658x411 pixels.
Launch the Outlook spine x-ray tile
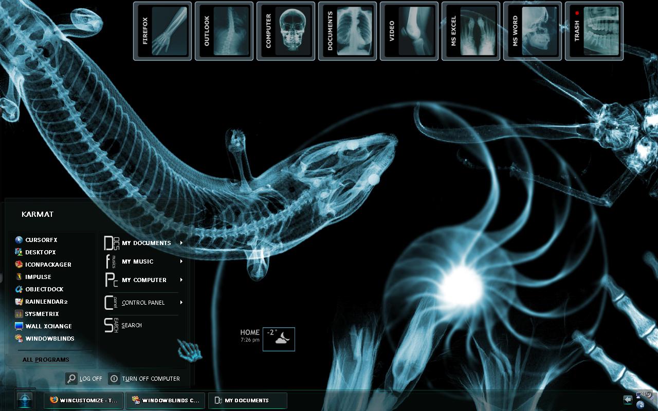(x=224, y=31)
